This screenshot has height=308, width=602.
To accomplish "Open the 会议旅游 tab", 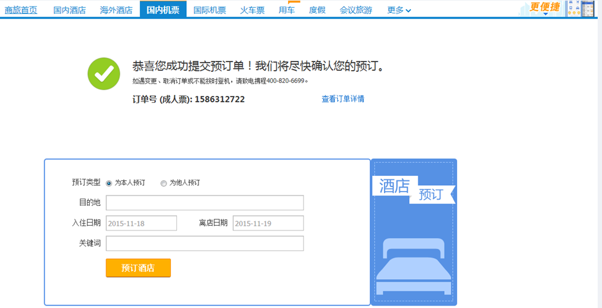I will pyautogui.click(x=356, y=10).
